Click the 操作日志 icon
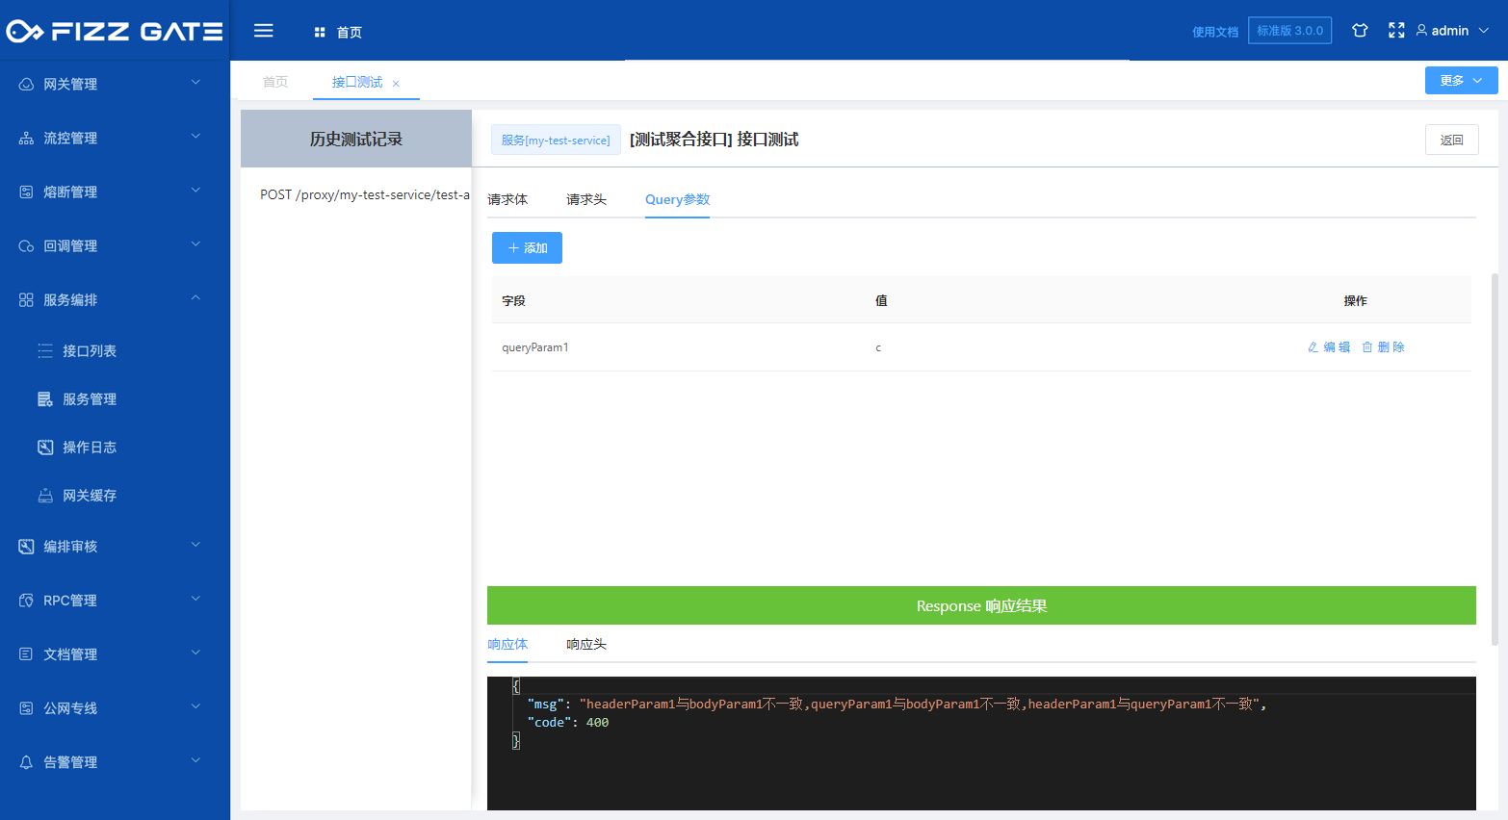The height and width of the screenshot is (820, 1508). pyautogui.click(x=45, y=448)
